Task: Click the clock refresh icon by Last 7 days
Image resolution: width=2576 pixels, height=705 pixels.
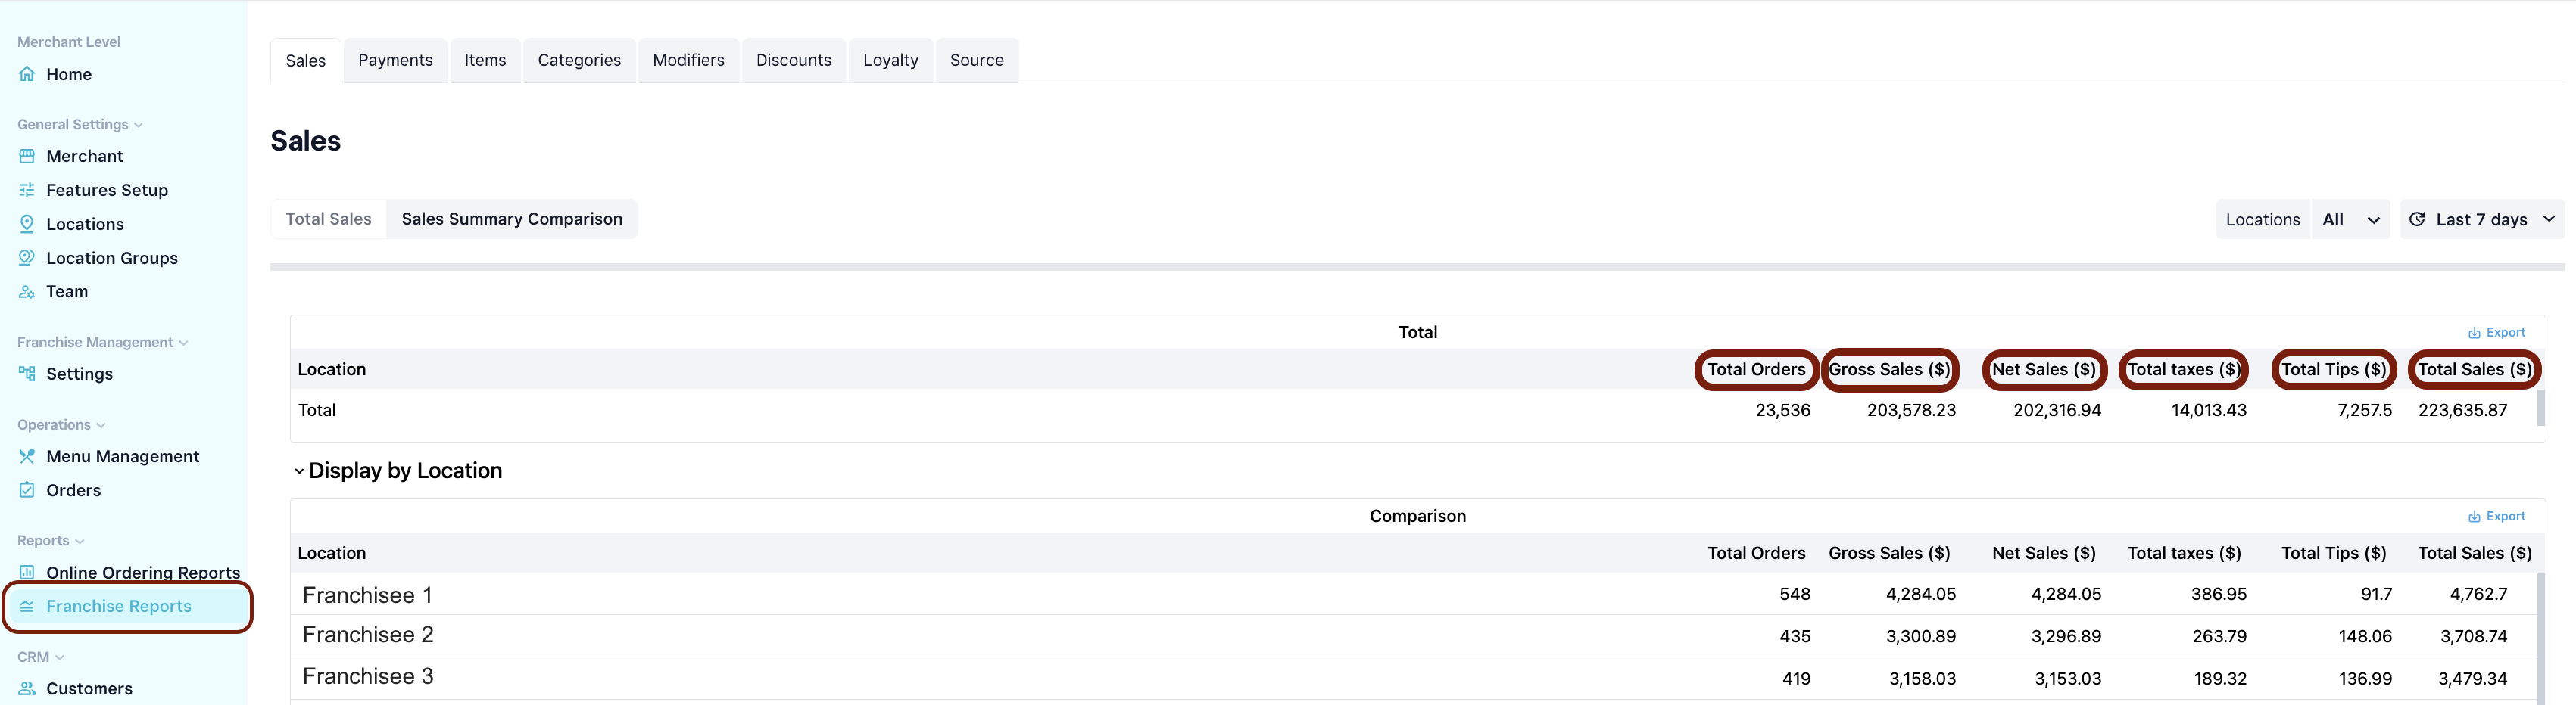Action: coord(2417,219)
